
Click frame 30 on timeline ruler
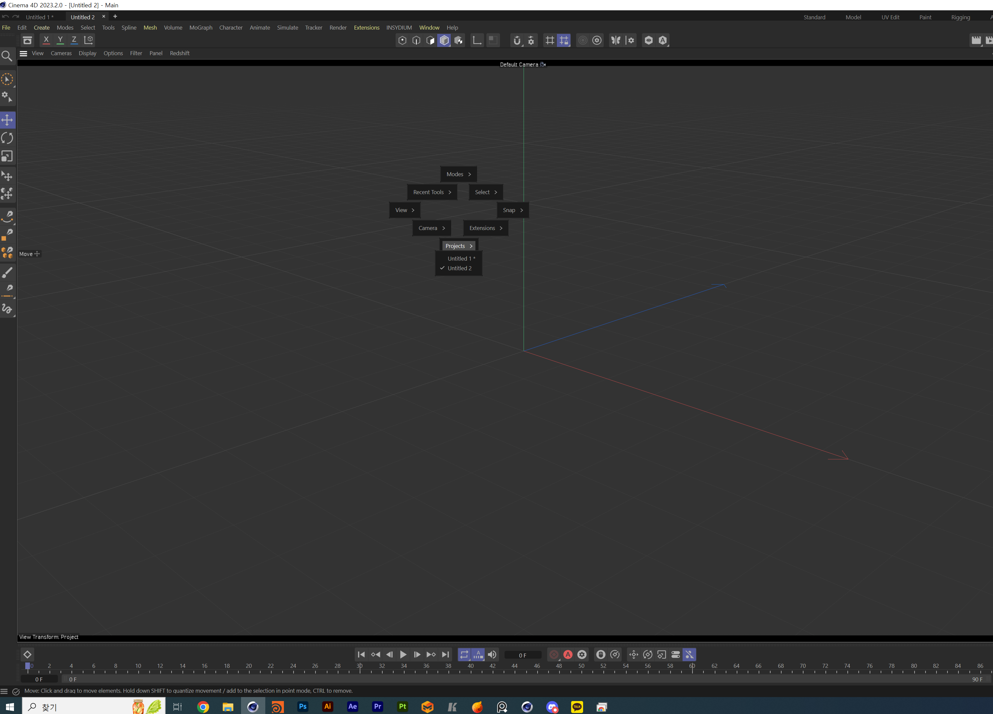click(359, 666)
